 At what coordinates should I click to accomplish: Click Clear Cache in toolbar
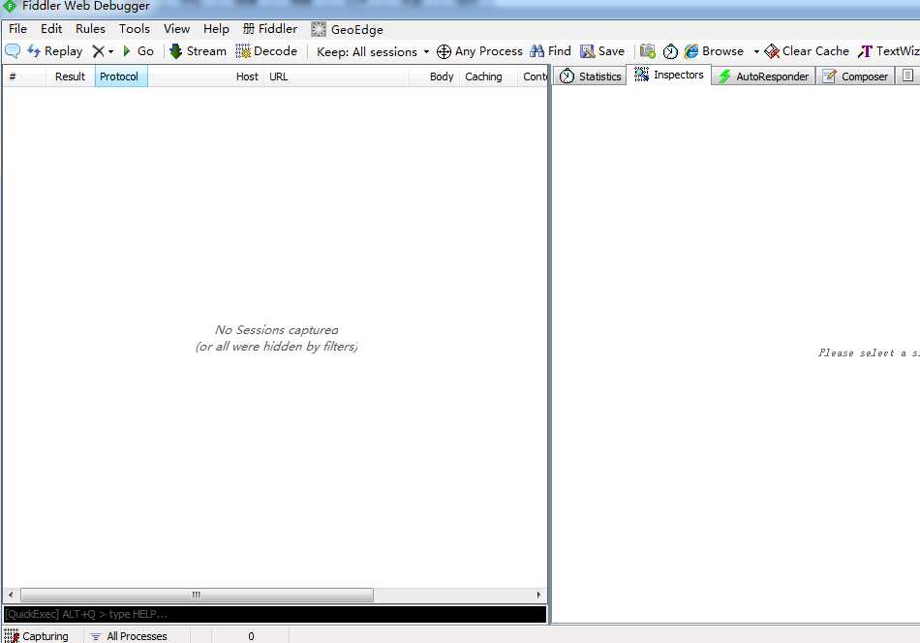click(x=807, y=51)
